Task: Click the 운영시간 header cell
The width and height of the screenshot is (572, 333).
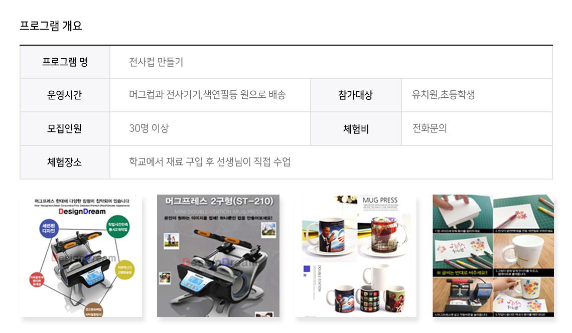Action: point(65,95)
